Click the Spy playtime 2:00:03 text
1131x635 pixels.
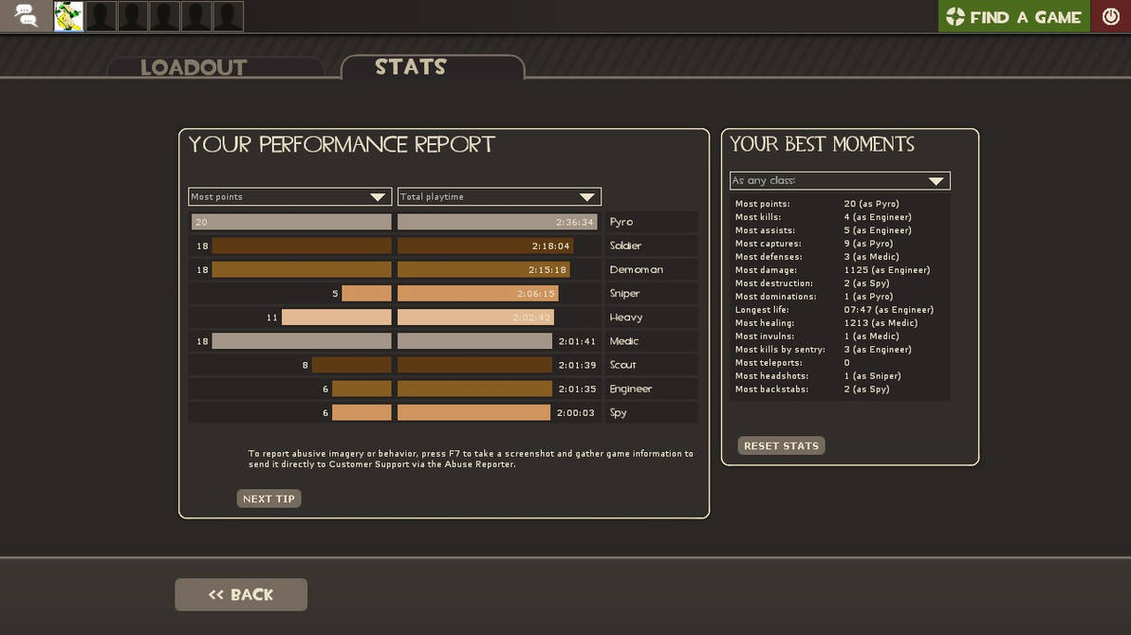(576, 412)
